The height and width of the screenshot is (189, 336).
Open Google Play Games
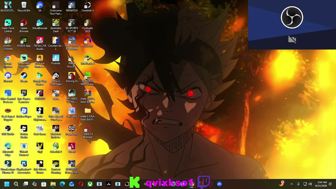point(40,79)
